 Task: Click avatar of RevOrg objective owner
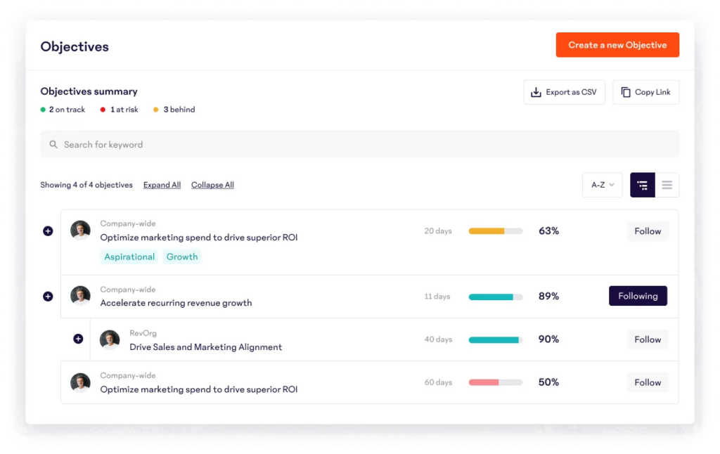(x=110, y=339)
